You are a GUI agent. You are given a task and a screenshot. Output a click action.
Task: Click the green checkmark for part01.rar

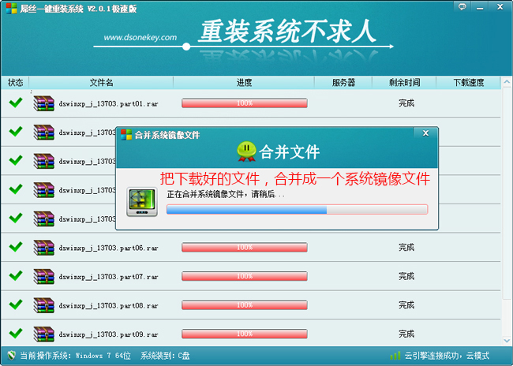coord(16,103)
